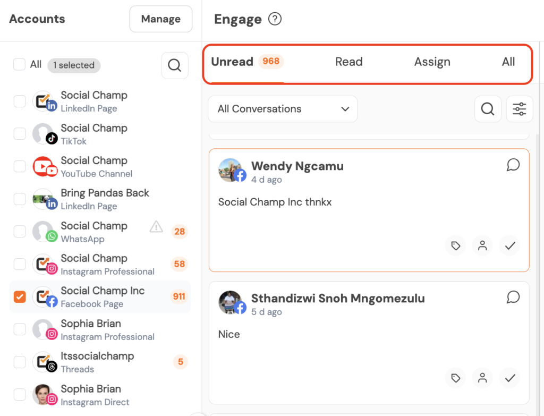The width and height of the screenshot is (544, 416).
Task: Click the help icon next to Engage
Action: pos(275,20)
